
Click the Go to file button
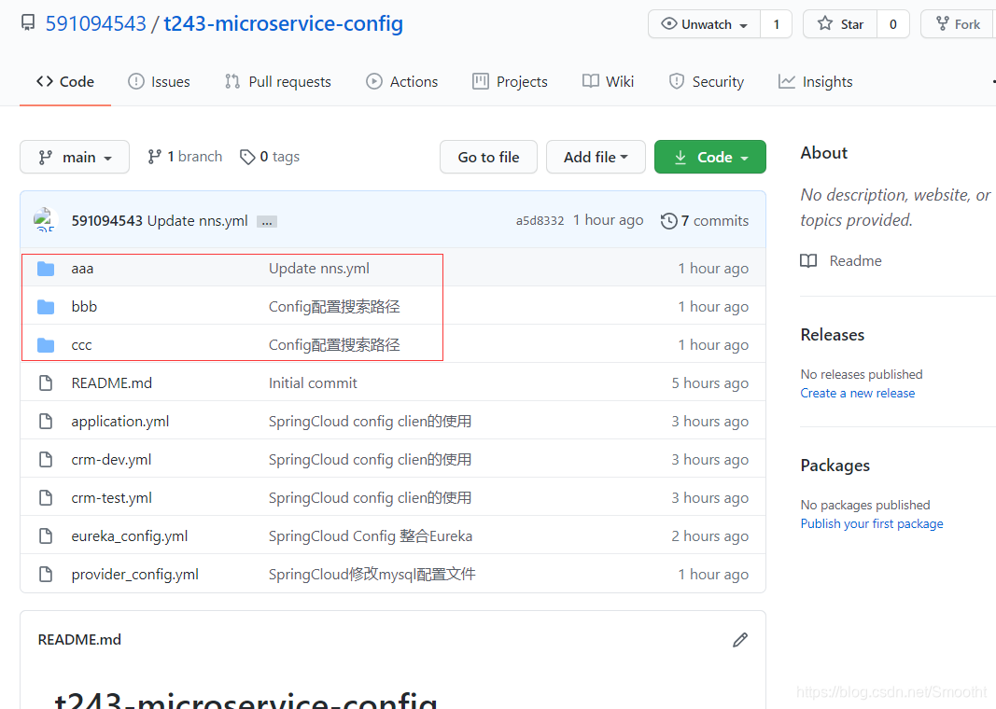[x=488, y=157]
